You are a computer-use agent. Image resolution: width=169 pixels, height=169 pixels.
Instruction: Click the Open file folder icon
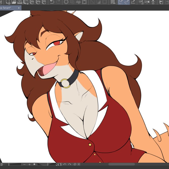(14, 2)
